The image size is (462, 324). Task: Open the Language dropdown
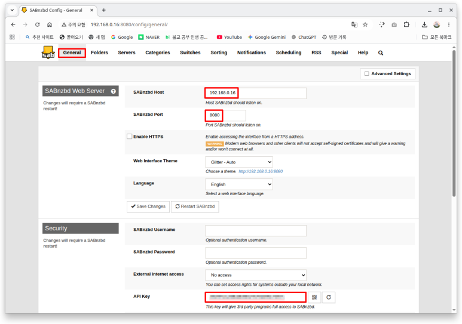pyautogui.click(x=239, y=184)
